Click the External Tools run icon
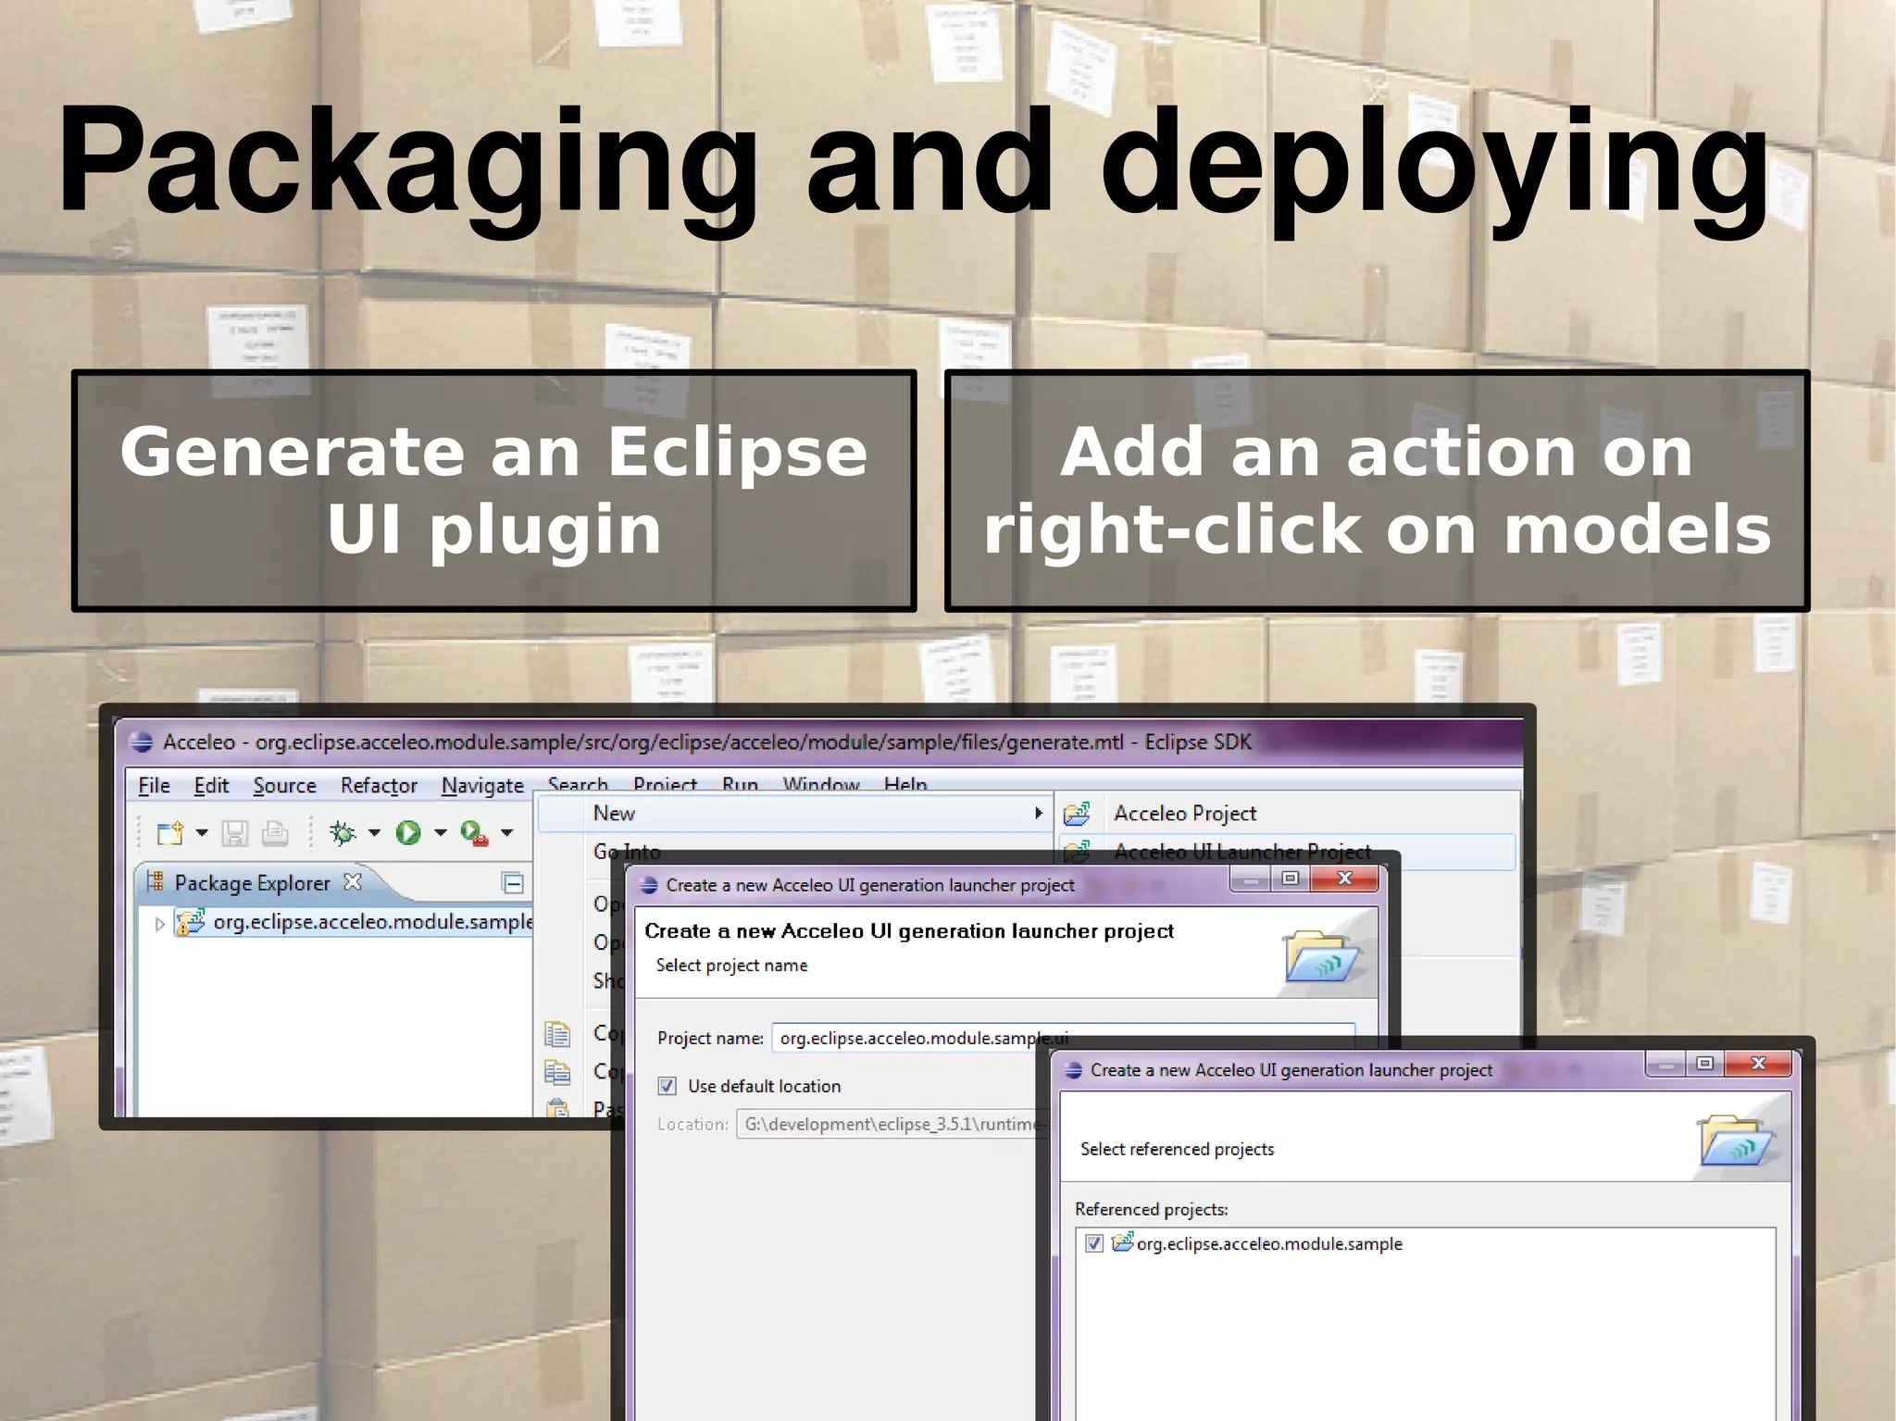Viewport: 1896px width, 1421px height. [x=474, y=833]
